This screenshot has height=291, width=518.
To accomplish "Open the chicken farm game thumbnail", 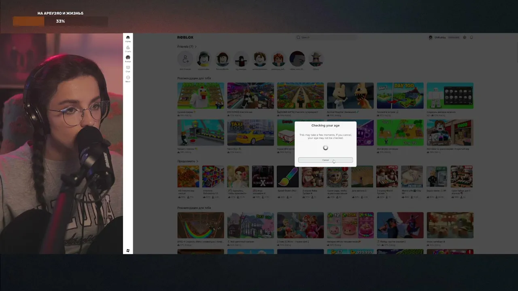I will point(201,96).
